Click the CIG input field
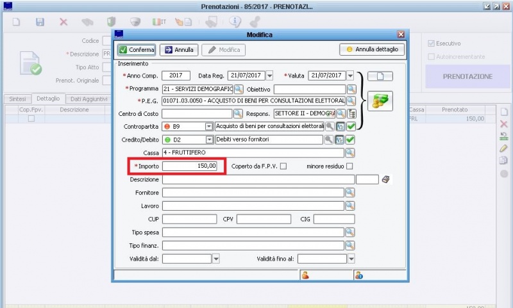Image resolution: width=513 pixels, height=308 pixels. (334, 219)
